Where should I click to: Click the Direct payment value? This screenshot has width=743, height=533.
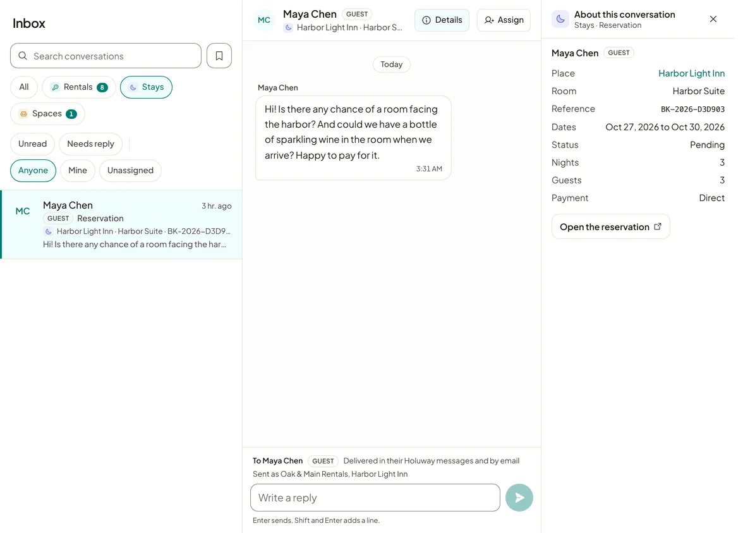711,198
